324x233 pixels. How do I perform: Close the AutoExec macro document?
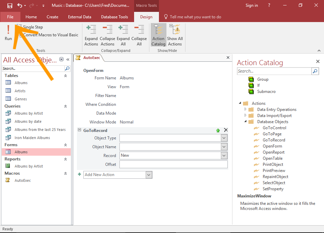coord(228,58)
